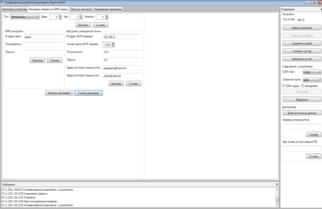Click the message log scrollbar down arrow
Viewport: 322px width, 209px height.
(277, 205)
